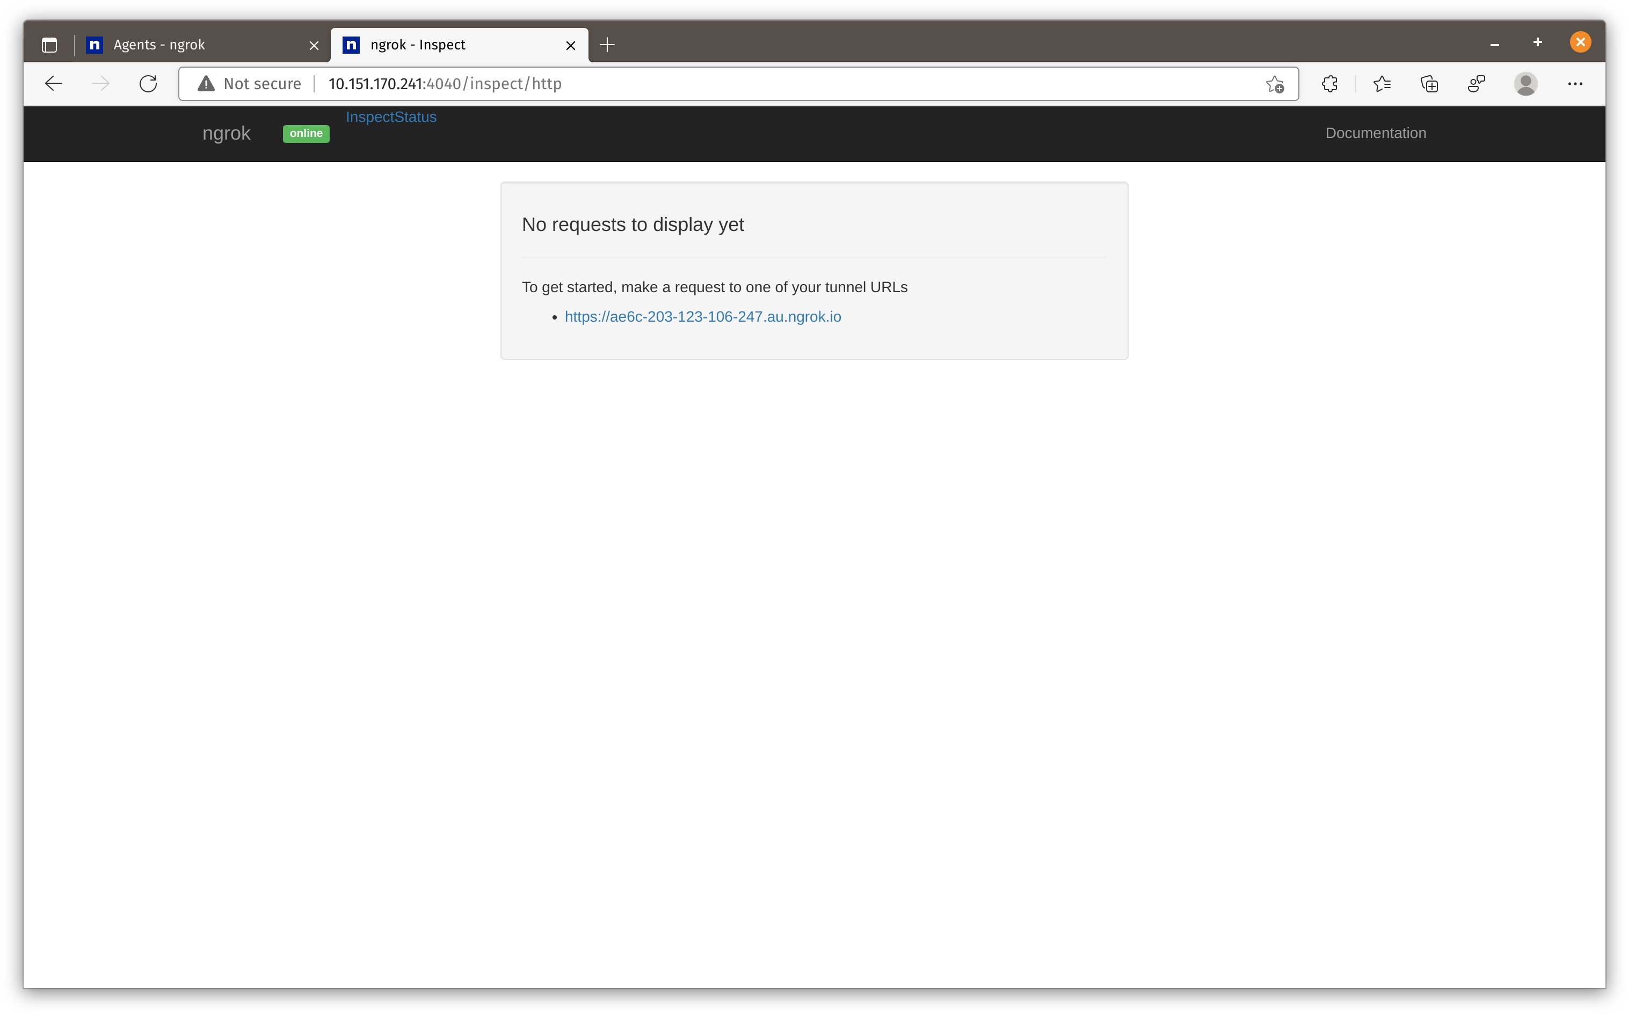Click the Not secure warning indicator

click(x=250, y=84)
